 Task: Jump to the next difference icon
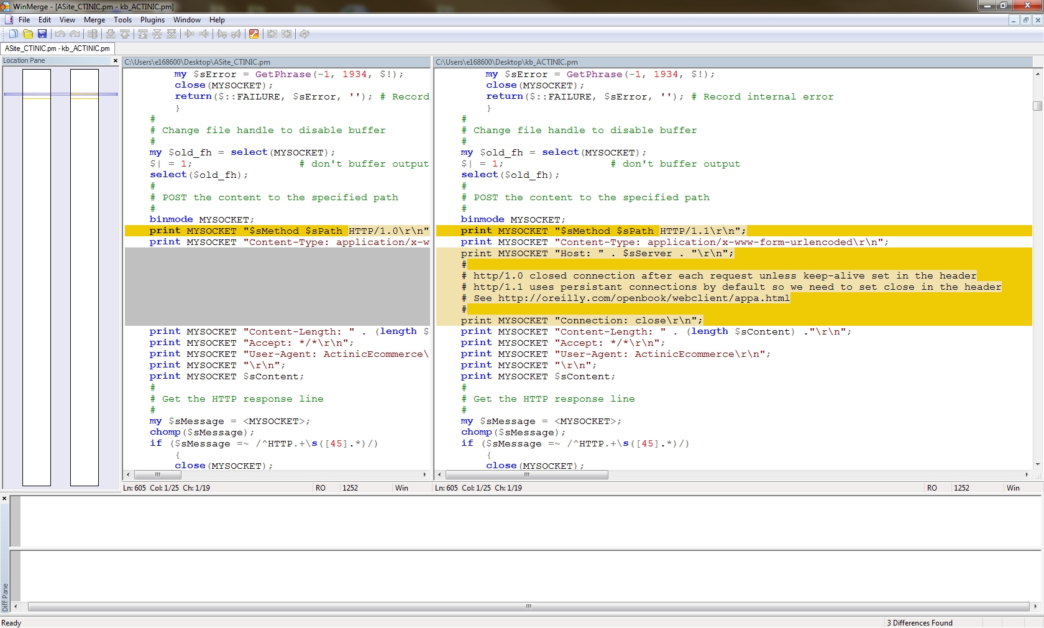(x=110, y=34)
